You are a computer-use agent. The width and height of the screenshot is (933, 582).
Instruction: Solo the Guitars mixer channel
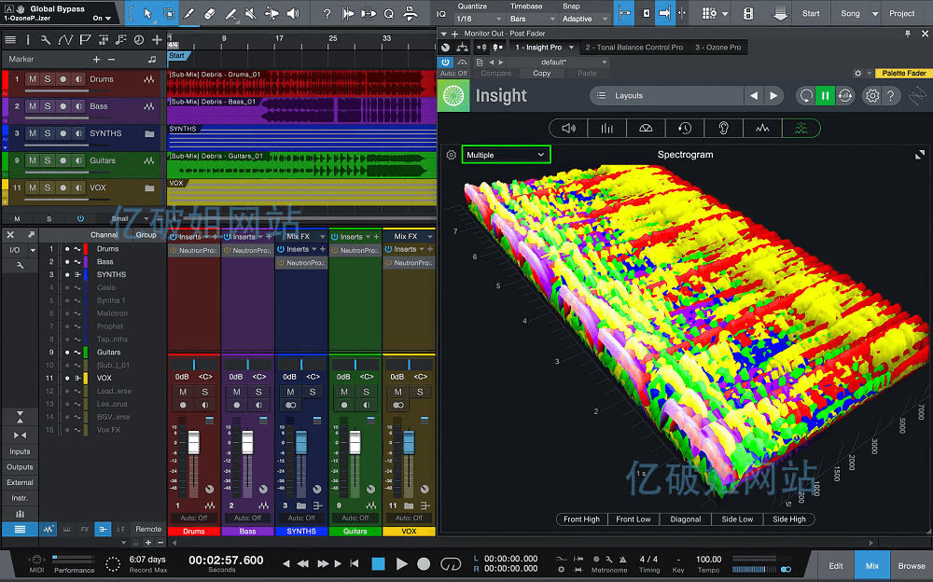pos(366,392)
